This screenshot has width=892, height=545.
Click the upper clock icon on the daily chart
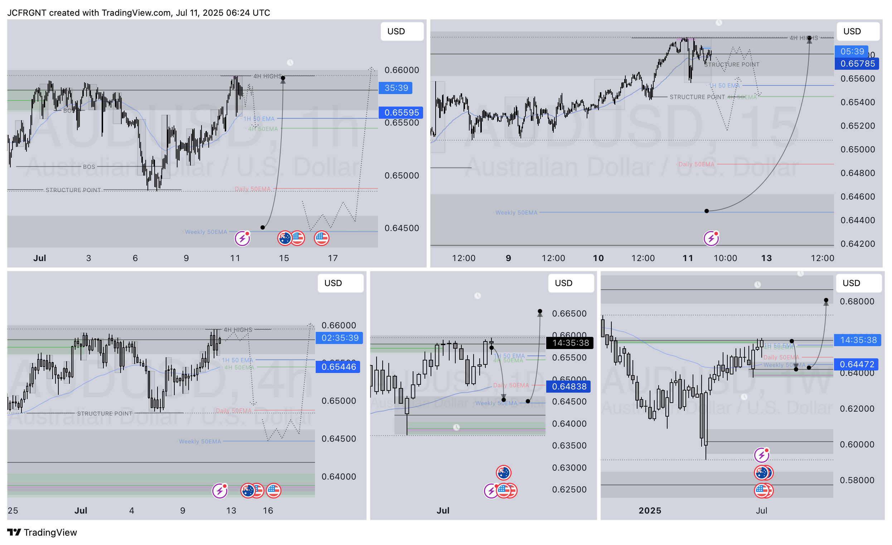(x=477, y=296)
